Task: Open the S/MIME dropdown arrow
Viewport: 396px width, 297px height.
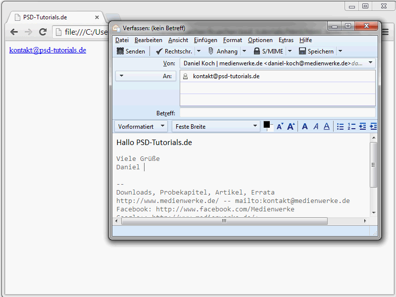Action: (x=290, y=51)
